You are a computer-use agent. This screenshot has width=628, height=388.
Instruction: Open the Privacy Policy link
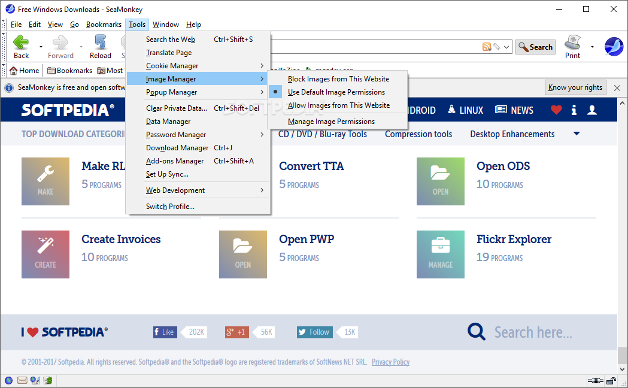click(x=390, y=362)
